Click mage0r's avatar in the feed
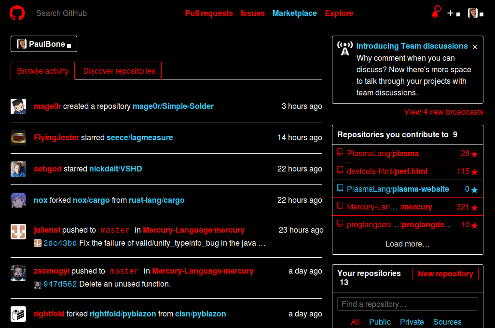 [18, 106]
